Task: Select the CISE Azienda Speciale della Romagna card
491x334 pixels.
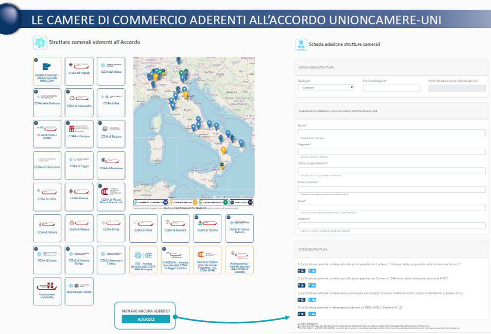Action: pyautogui.click(x=143, y=260)
